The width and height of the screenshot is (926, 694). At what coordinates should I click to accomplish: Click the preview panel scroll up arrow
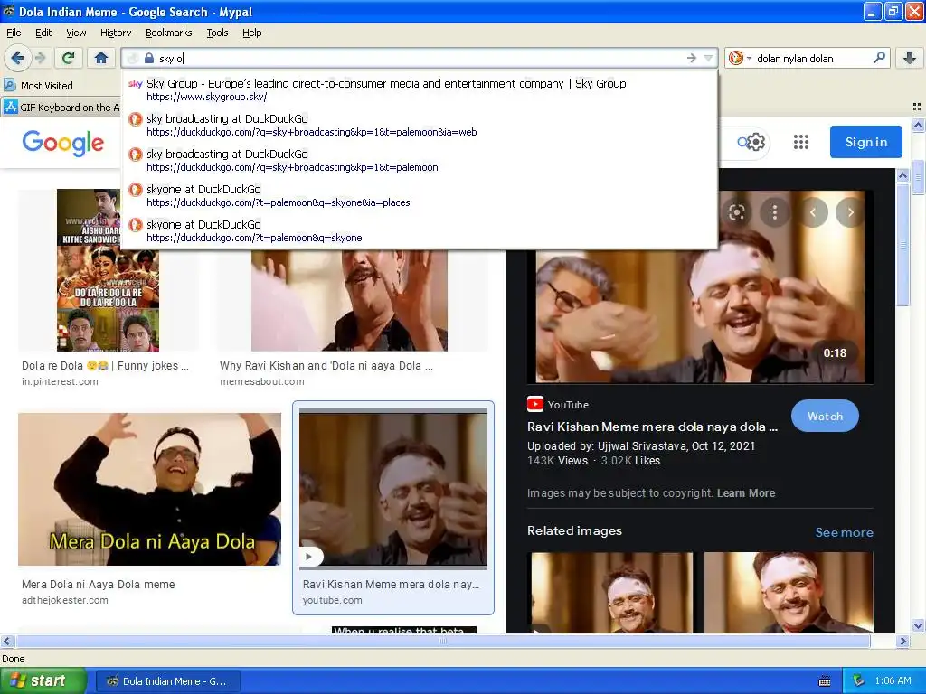(x=902, y=175)
